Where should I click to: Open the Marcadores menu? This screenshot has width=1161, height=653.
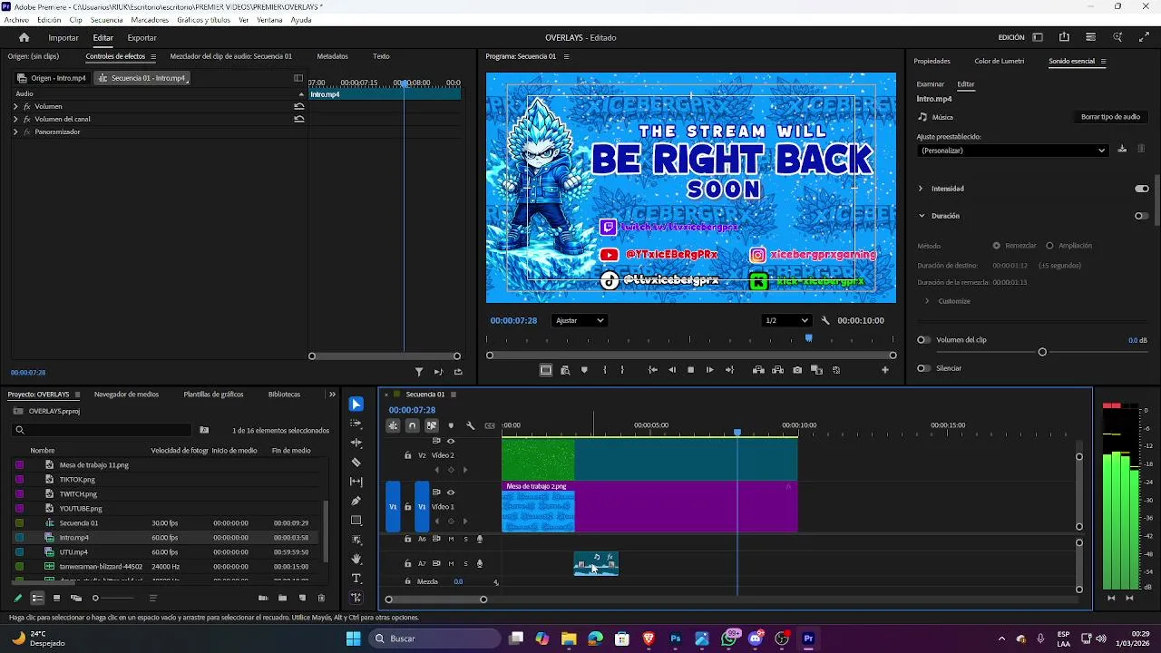point(150,20)
